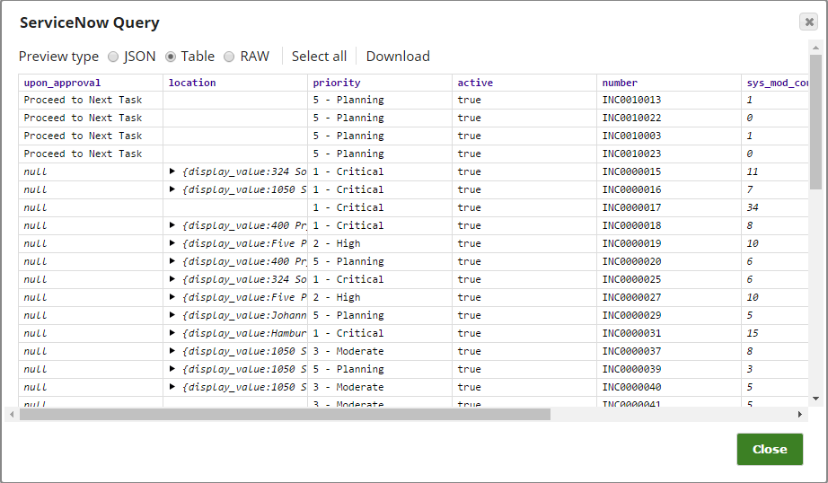The height and width of the screenshot is (483, 828).
Task: Click '2 - High' priority for INC0000019
Action: 337,243
